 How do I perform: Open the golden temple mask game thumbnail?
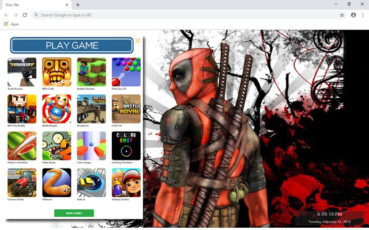[57, 72]
